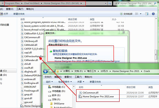
Task: Open 文件(F) menu in Crack window
Action: [48, 77]
